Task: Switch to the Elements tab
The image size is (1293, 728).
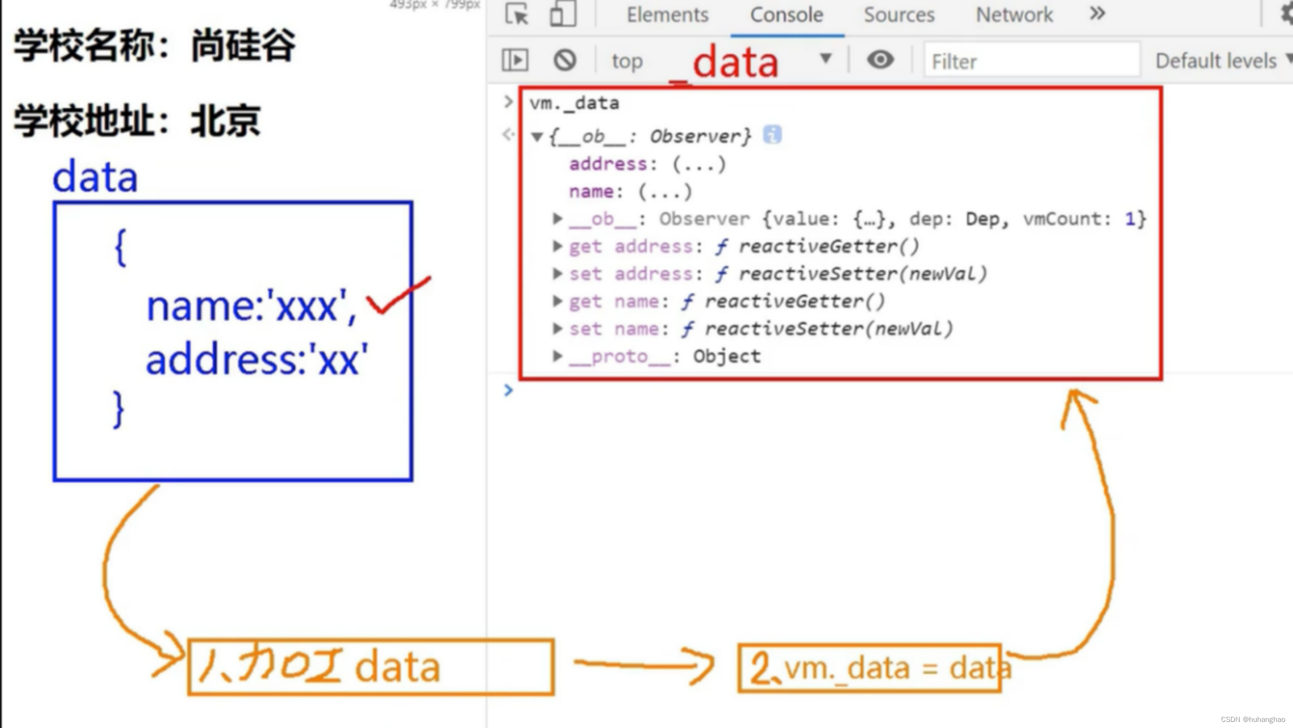Action: [x=667, y=15]
